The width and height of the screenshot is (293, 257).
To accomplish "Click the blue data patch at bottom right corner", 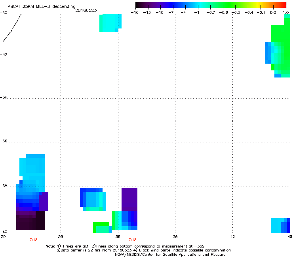I will tap(281, 226).
